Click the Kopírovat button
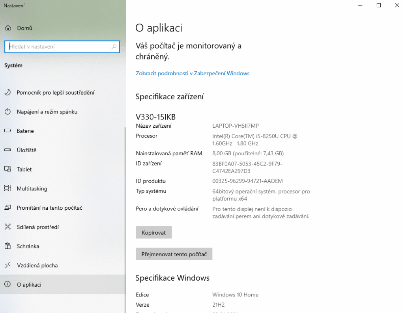Viewport: 404px width, 313px height. click(x=154, y=233)
